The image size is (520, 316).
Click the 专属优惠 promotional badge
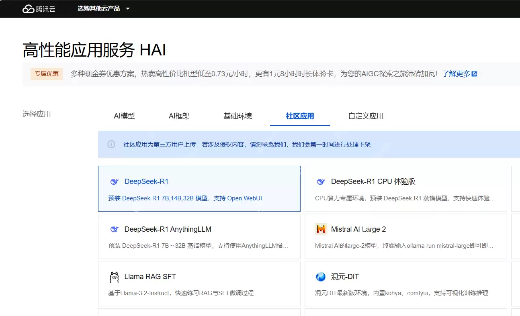coord(46,74)
